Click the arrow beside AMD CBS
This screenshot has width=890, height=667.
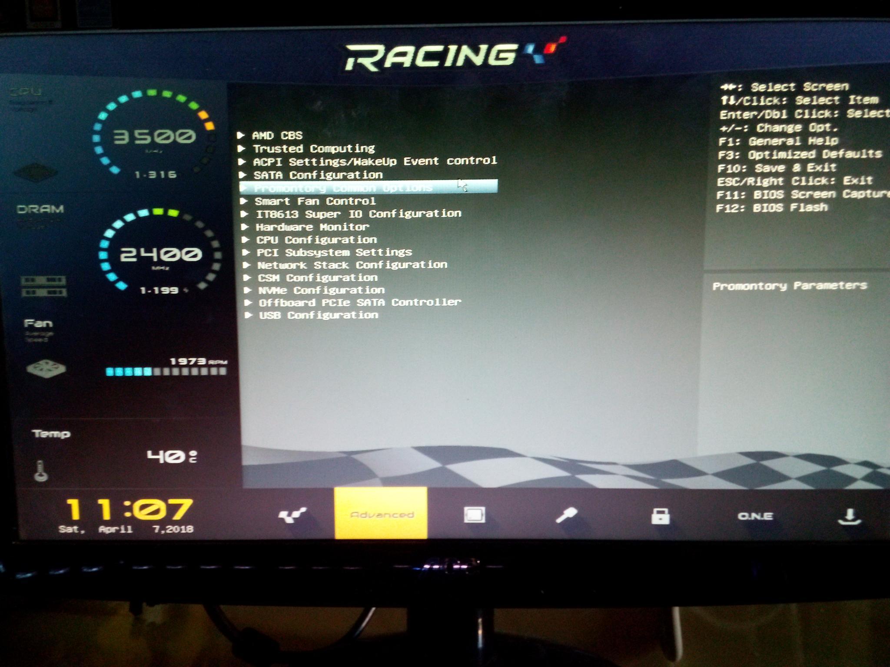pyautogui.click(x=241, y=135)
